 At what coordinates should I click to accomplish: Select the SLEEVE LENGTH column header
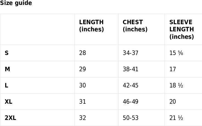(182, 29)
